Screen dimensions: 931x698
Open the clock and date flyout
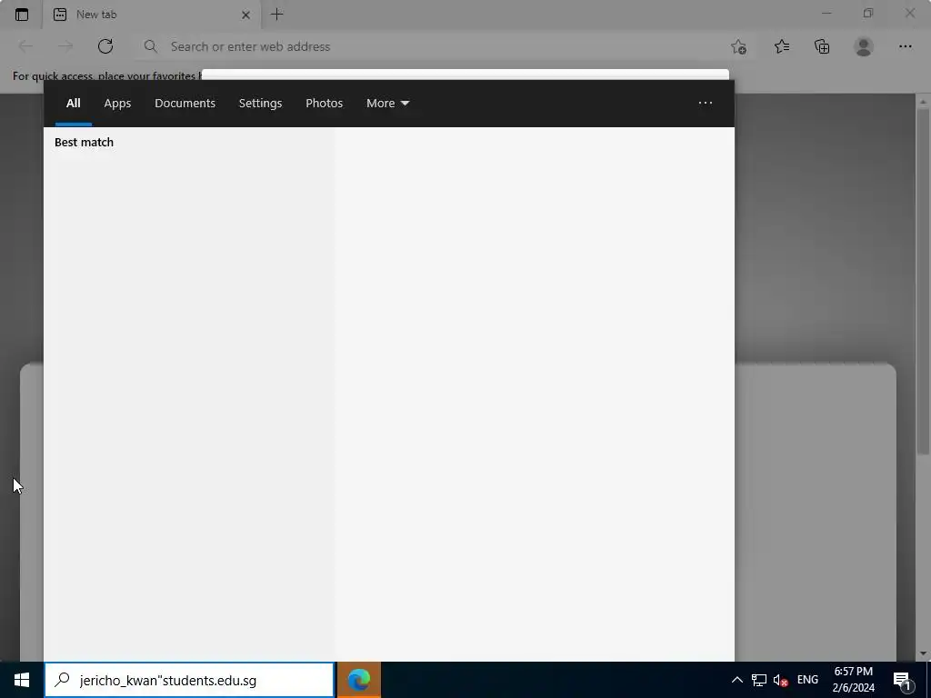[x=853, y=680]
